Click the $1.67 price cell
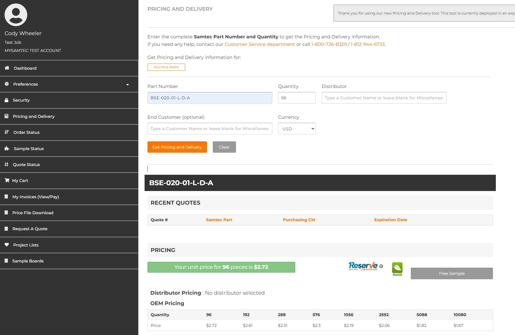The width and height of the screenshot is (515, 335). (458, 325)
